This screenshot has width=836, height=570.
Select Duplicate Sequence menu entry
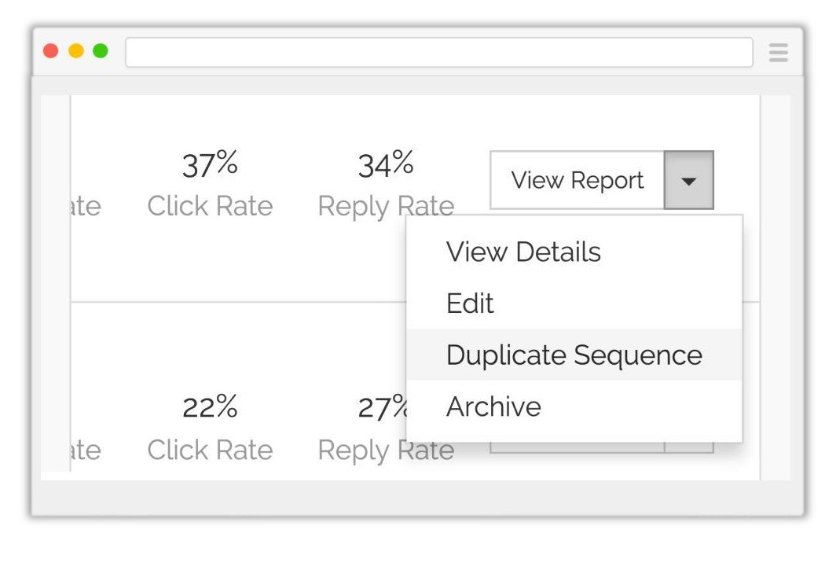(574, 355)
